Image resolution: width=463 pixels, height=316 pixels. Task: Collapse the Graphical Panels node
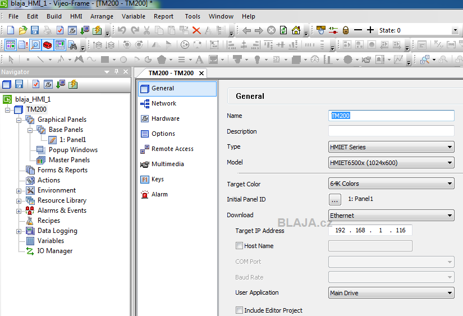point(19,120)
